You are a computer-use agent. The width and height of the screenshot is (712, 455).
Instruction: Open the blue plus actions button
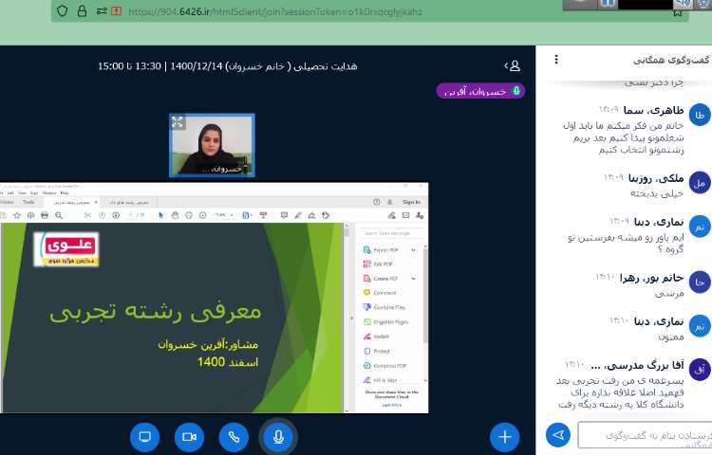pyautogui.click(x=504, y=437)
